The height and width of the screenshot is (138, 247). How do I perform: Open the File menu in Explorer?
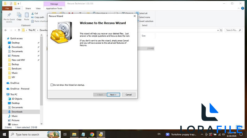pyautogui.click(x=7, y=9)
